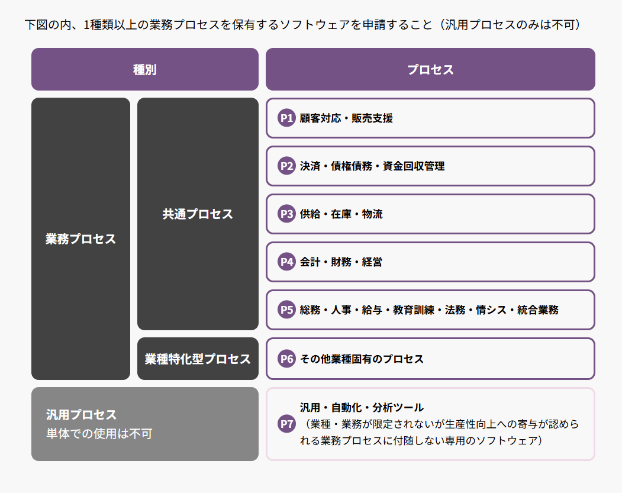This screenshot has height=493, width=622.
Task: Click その他業種固有のプロセス text
Action: click(x=362, y=359)
